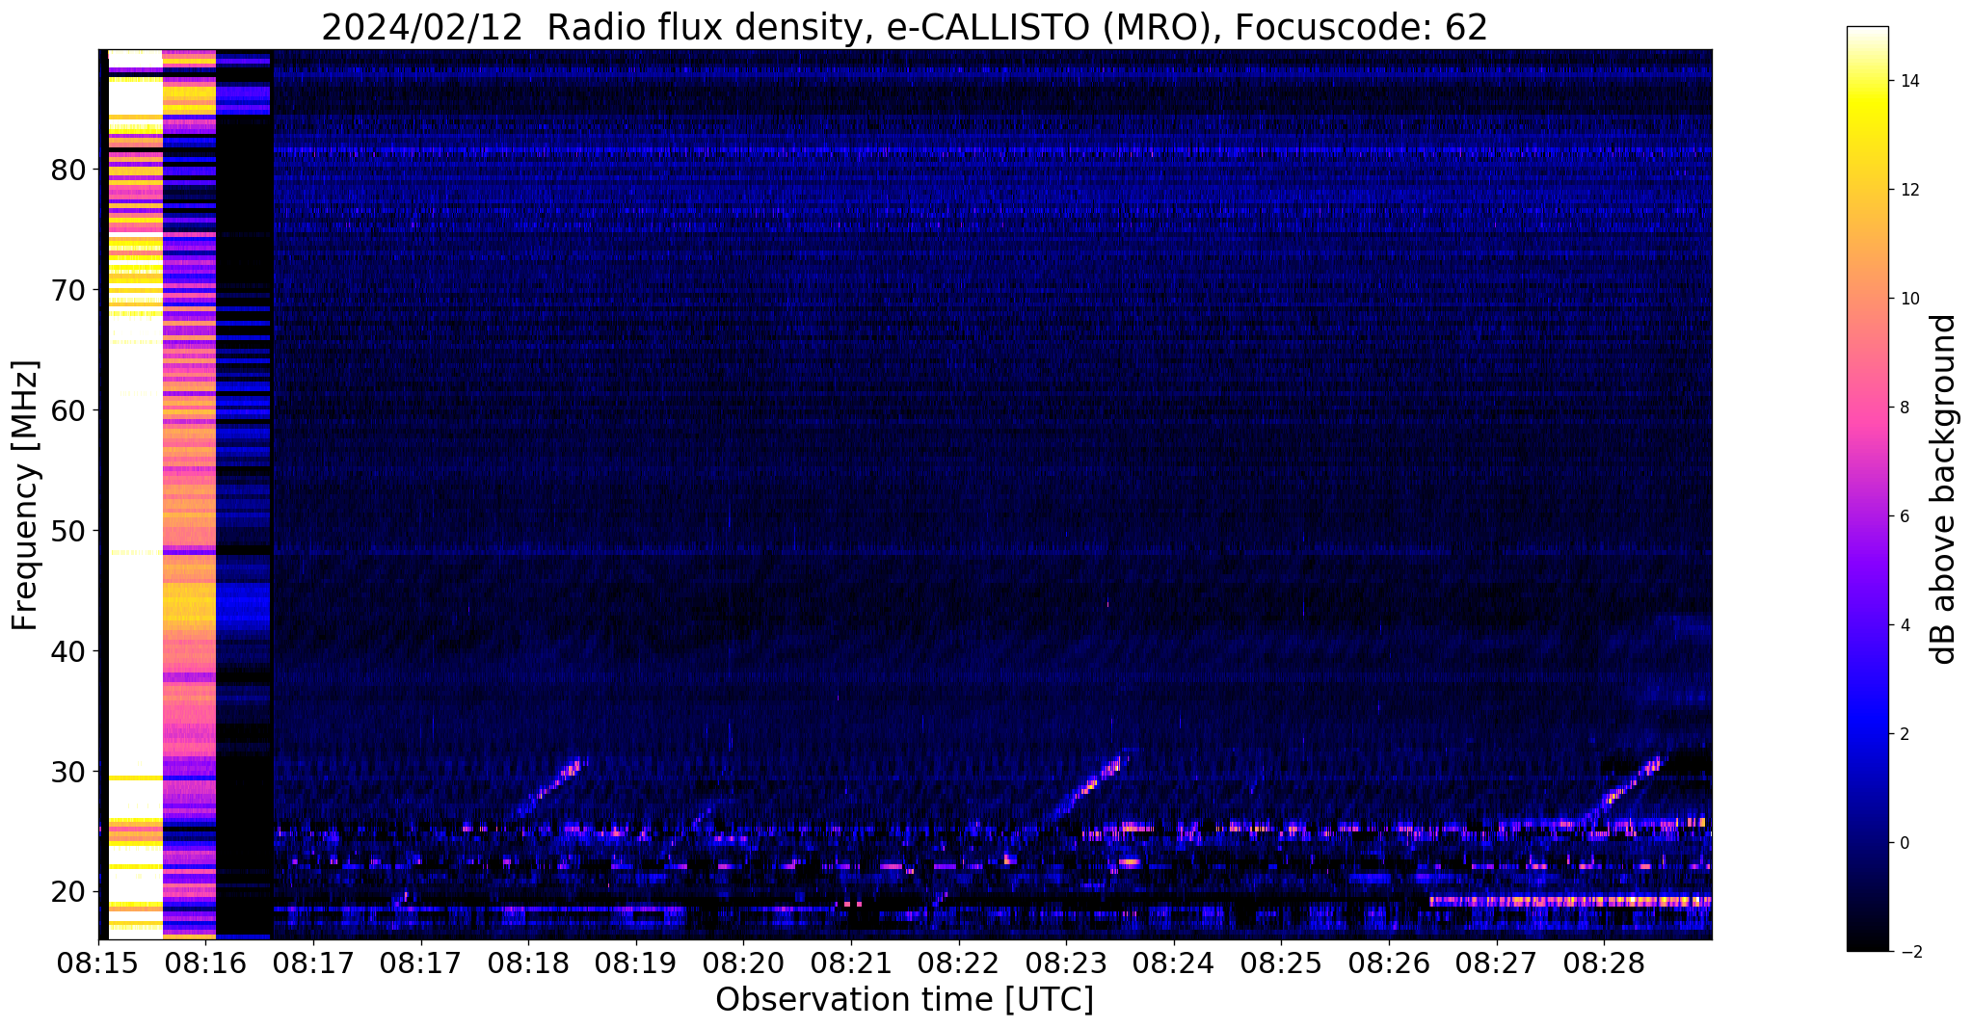Click the 'dB above background' colorbar label

point(1943,488)
